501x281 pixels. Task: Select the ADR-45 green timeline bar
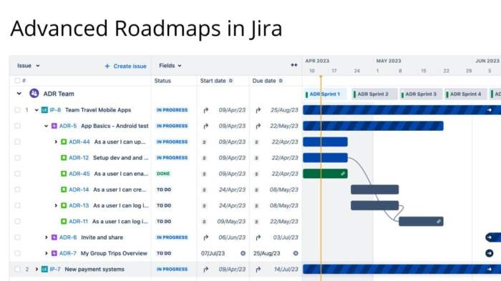coord(325,174)
